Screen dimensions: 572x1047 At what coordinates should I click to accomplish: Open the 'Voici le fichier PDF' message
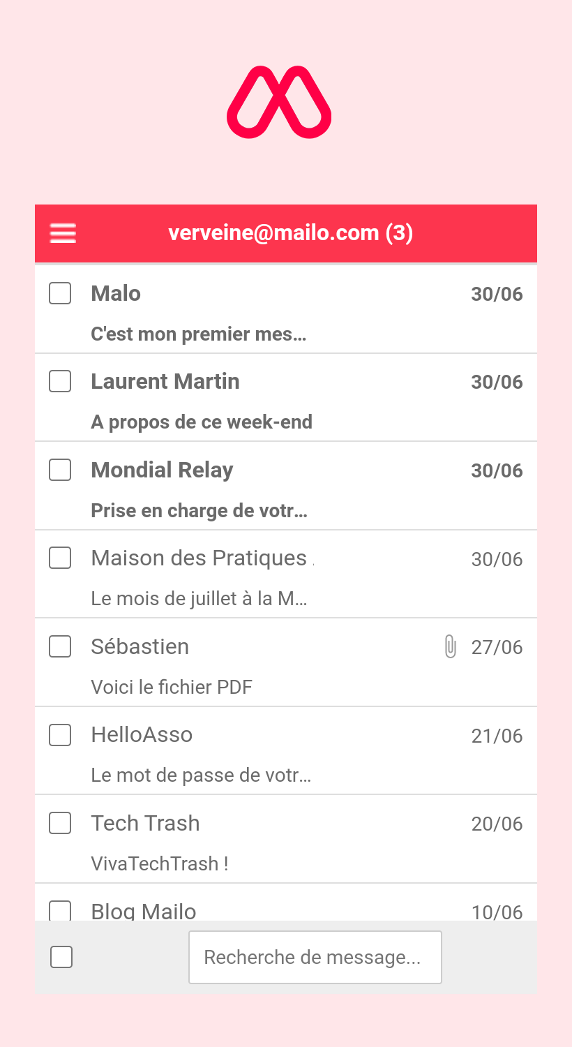[x=286, y=662]
